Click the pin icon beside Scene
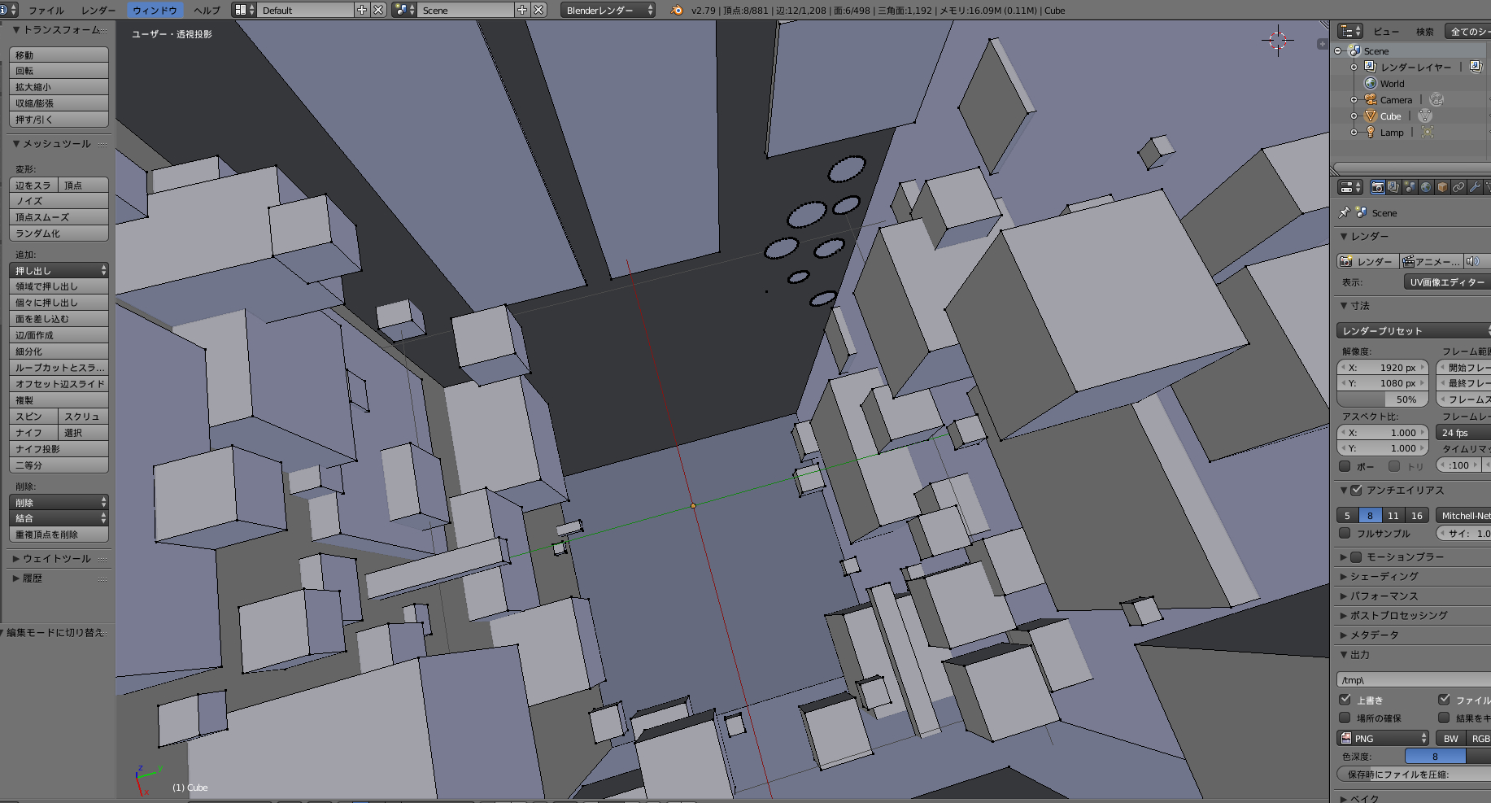Screen dimensions: 1491x803 pos(1345,212)
